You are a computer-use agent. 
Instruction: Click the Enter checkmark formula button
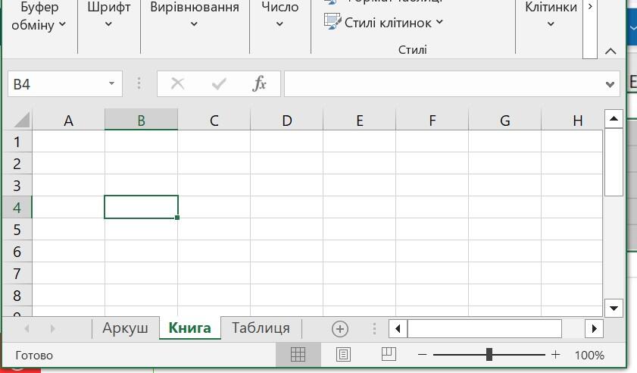click(219, 84)
